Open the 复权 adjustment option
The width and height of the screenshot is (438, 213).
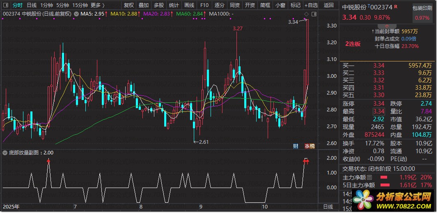tap(129, 5)
